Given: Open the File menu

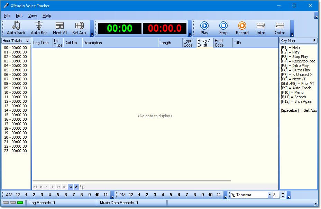Looking at the screenshot, I should [x=7, y=16].
